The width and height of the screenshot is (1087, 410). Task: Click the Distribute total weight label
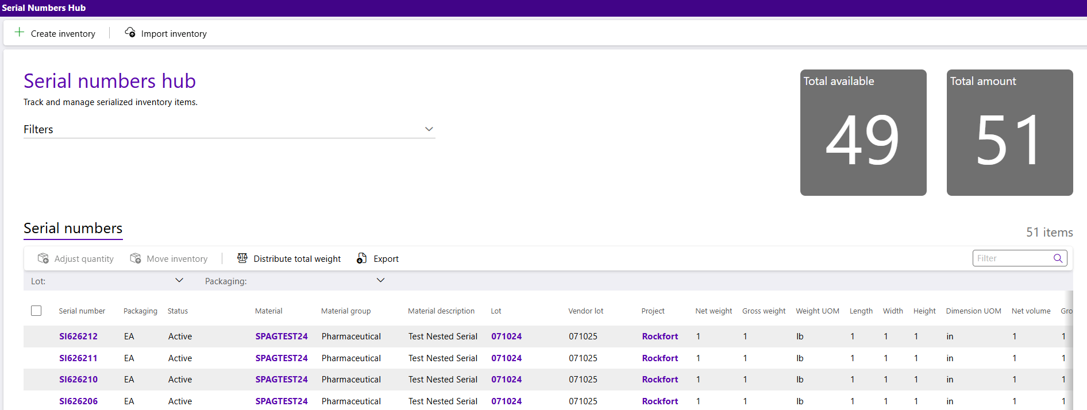click(297, 259)
